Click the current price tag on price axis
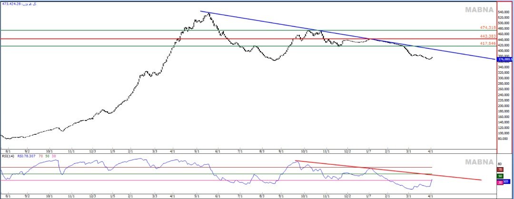The image size is (514, 199). 504,60
